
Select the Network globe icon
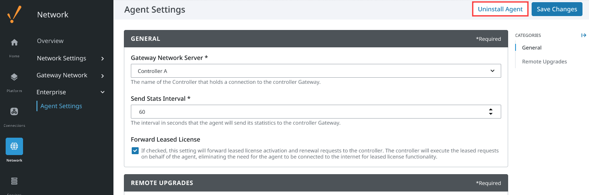tap(14, 146)
